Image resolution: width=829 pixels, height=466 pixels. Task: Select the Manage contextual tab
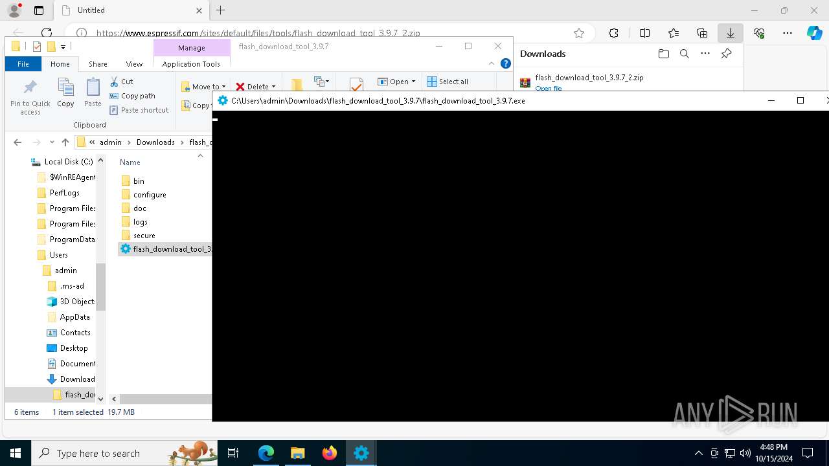click(192, 48)
